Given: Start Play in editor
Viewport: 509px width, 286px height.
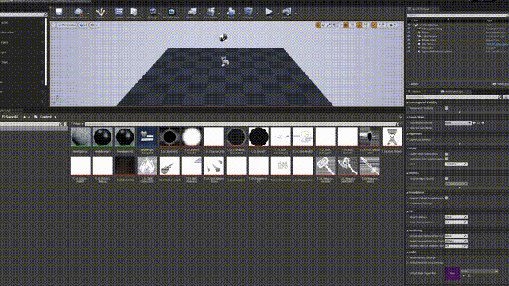Looking at the screenshot, I should pos(269,12).
